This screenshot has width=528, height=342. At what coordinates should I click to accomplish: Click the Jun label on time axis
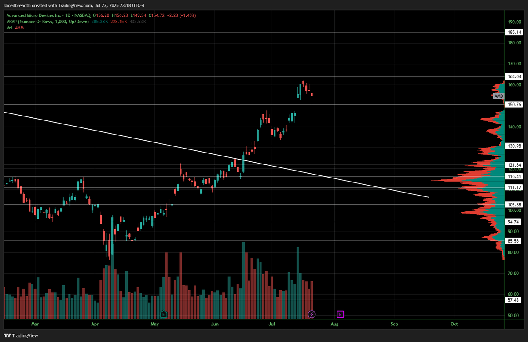214,324
